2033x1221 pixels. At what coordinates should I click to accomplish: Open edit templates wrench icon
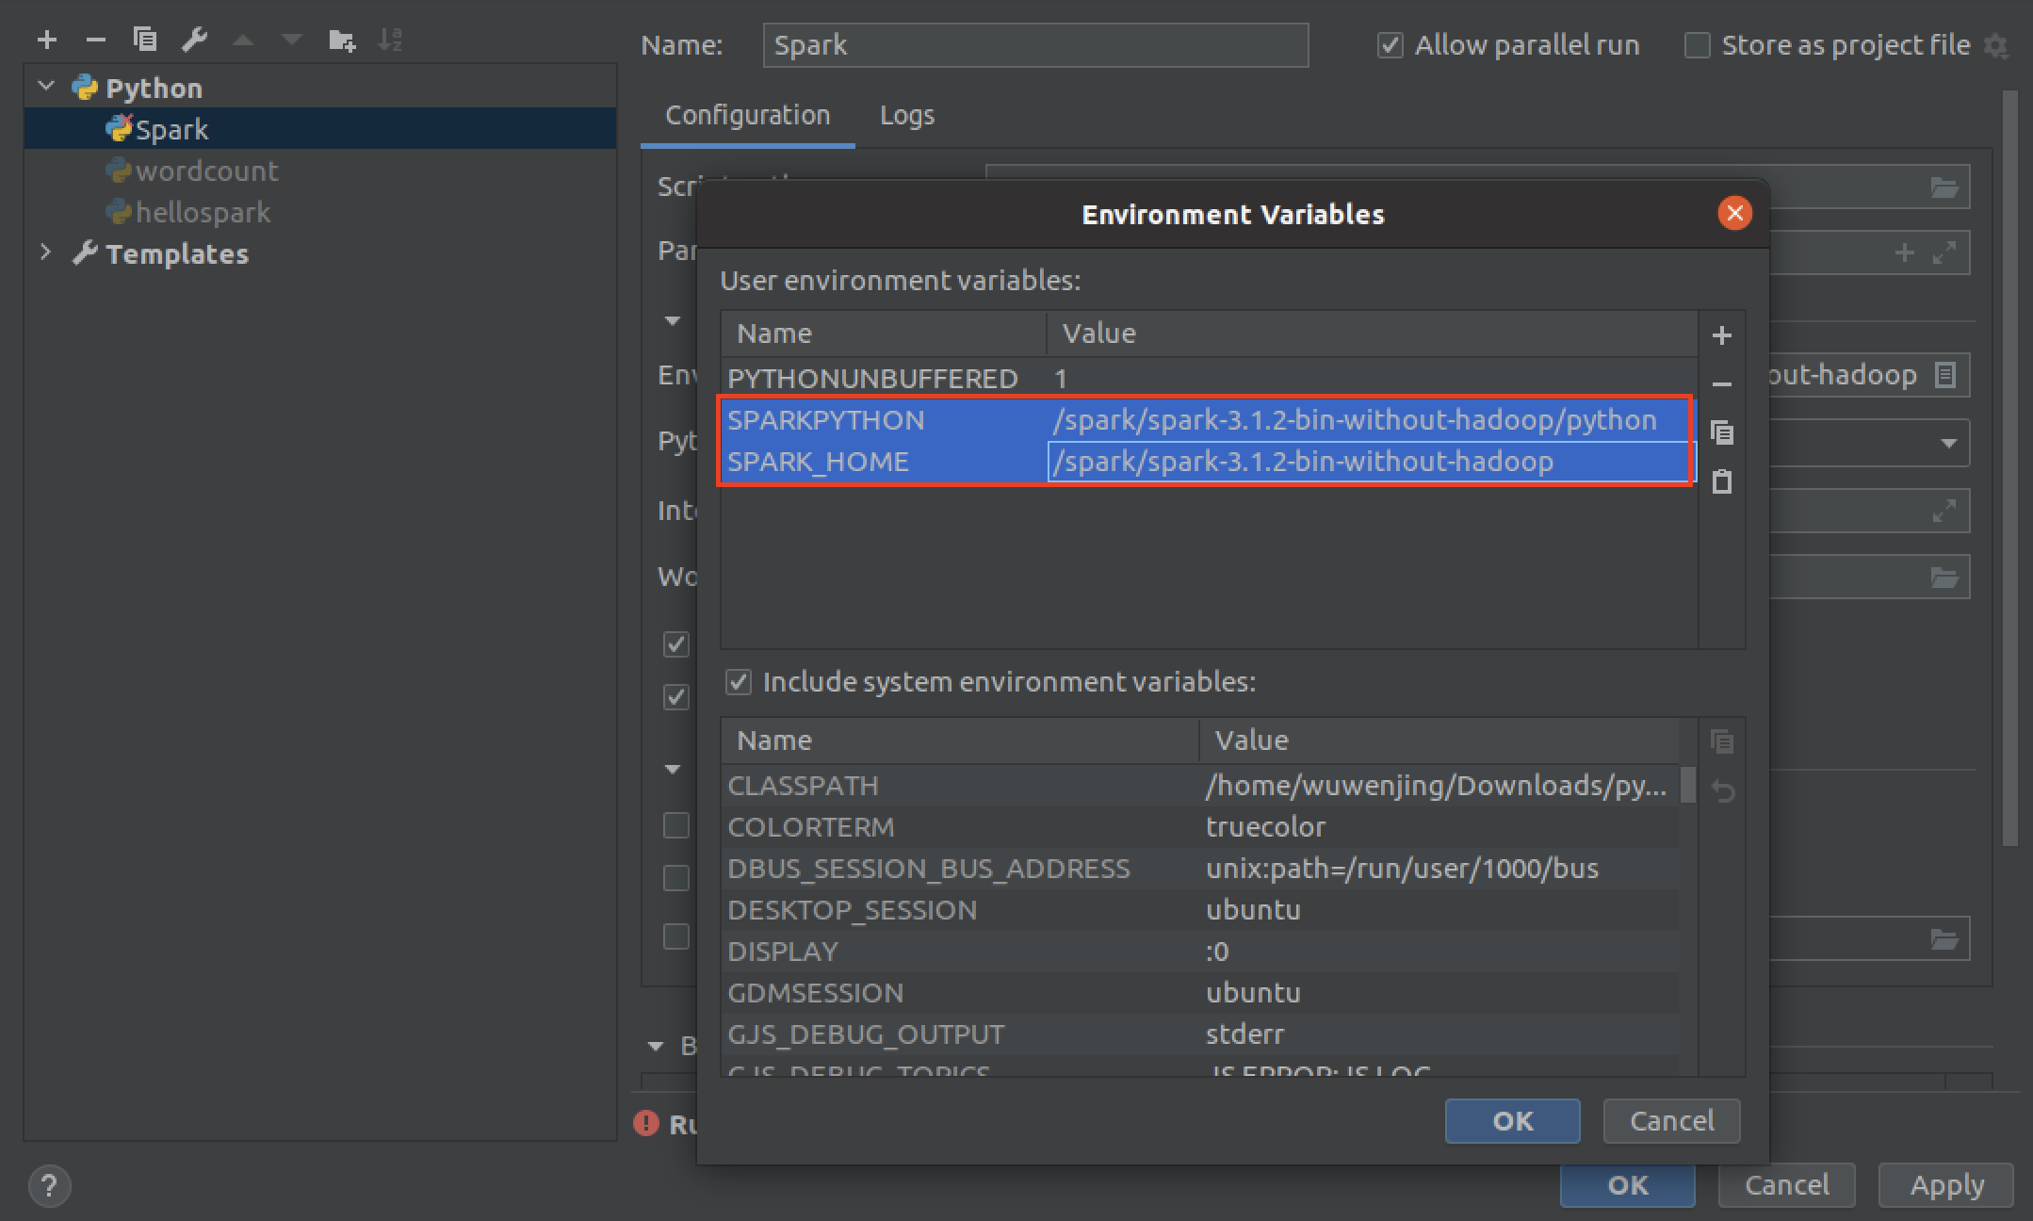point(194,40)
